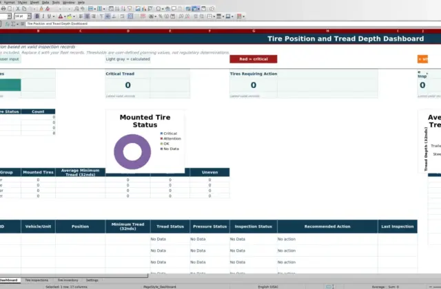Click the Clone Formatting paintbrush icon

click(41, 9)
